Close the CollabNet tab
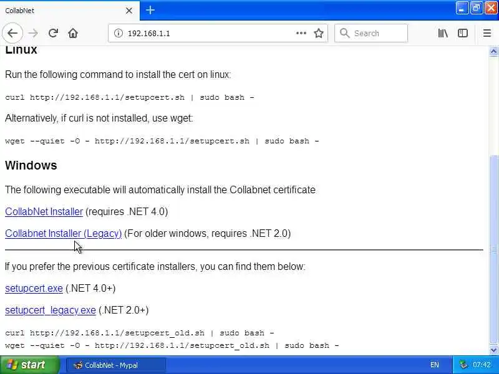 click(x=129, y=11)
